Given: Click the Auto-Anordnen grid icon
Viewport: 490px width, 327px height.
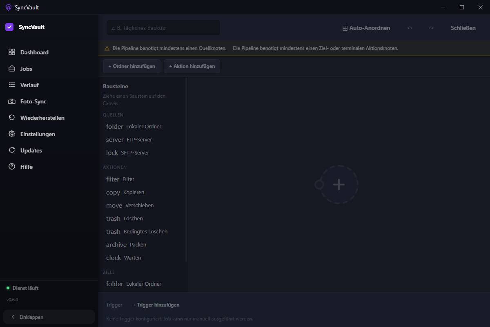Looking at the screenshot, I should [x=345, y=28].
